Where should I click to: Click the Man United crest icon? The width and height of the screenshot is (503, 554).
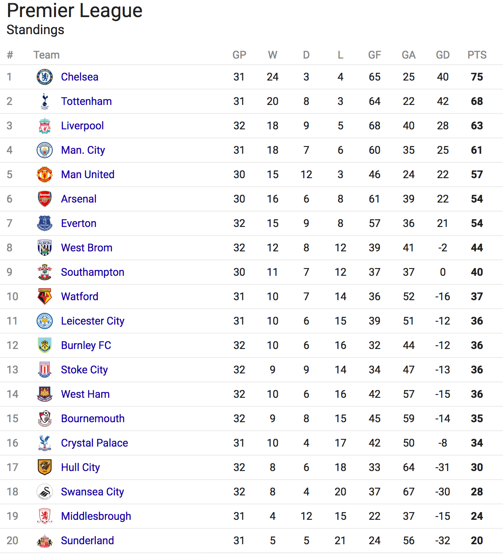[x=45, y=174]
